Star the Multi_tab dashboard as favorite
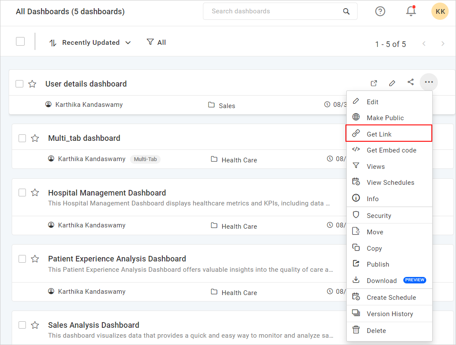456x345 pixels. coord(35,138)
